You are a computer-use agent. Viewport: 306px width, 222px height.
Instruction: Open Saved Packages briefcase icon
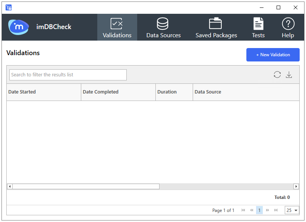click(x=216, y=23)
